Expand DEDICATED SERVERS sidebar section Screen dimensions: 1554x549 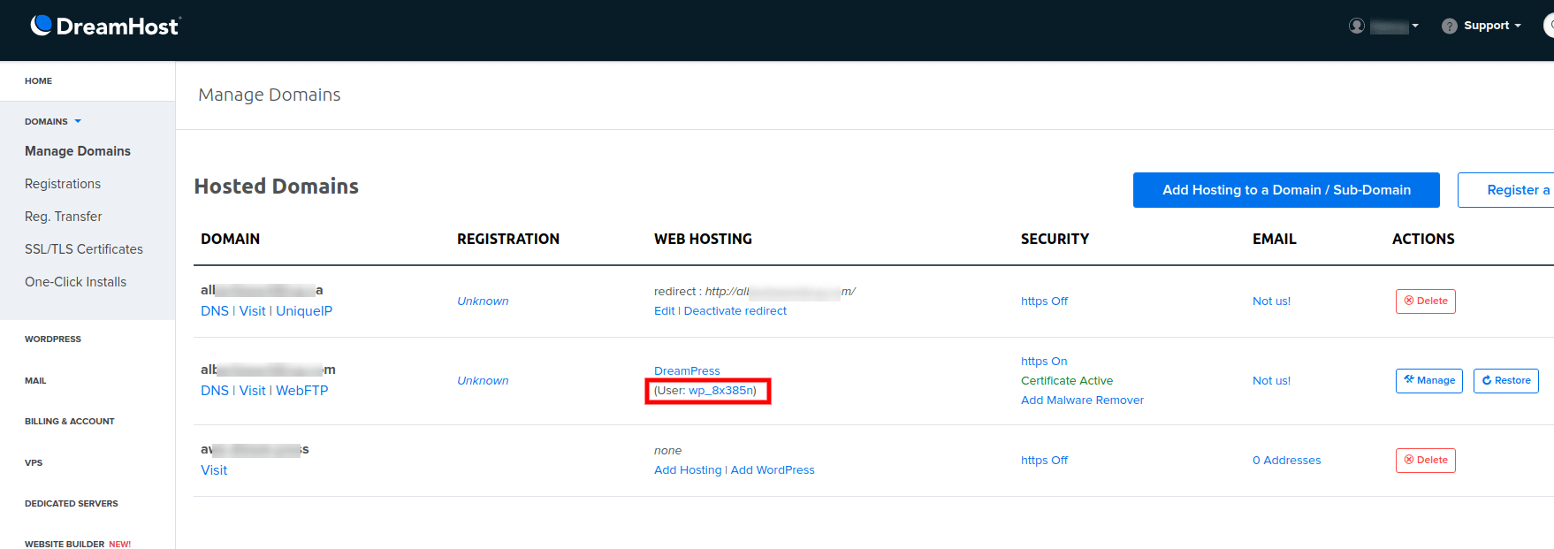point(72,503)
